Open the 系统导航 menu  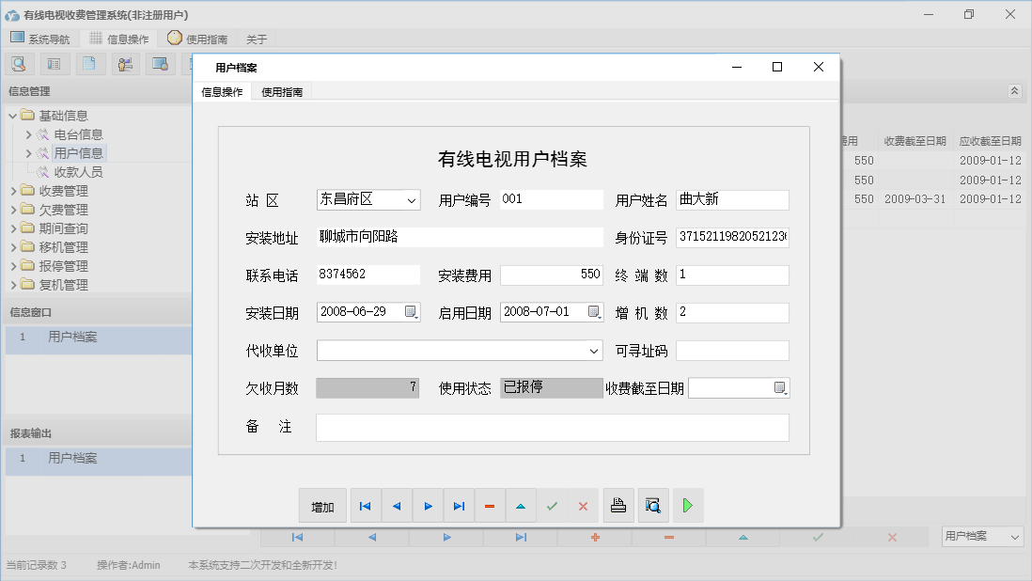pos(40,39)
